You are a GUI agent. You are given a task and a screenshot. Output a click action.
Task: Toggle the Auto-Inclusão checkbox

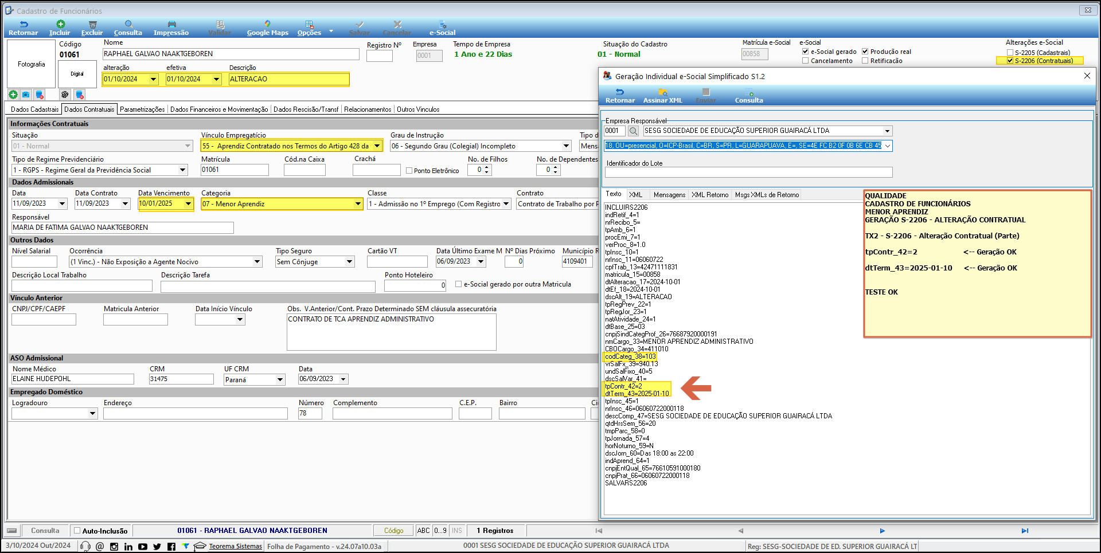[77, 531]
